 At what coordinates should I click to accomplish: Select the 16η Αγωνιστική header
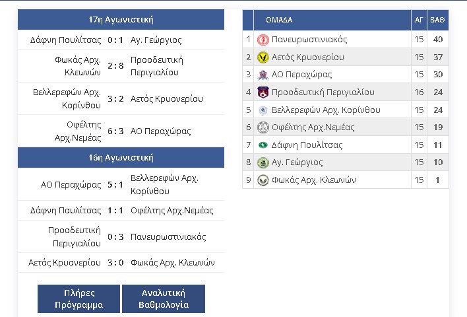[121, 157]
